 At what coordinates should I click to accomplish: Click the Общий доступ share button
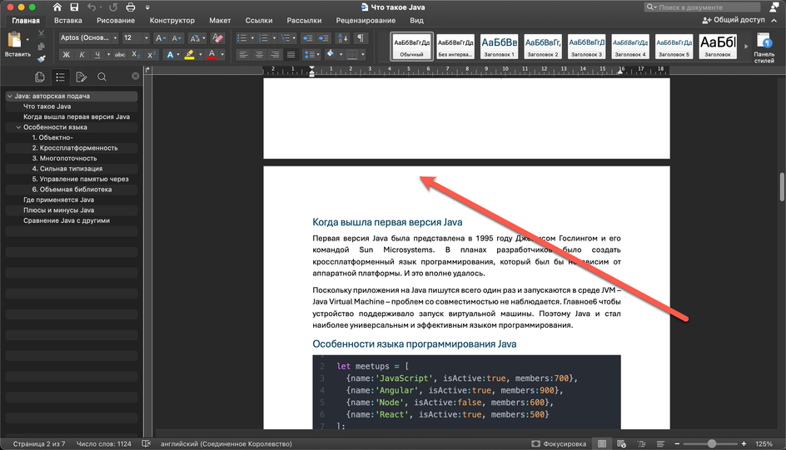tap(734, 20)
